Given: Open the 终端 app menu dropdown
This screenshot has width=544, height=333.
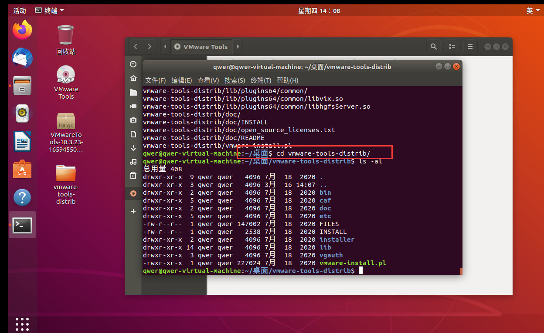Looking at the screenshot, I should tap(49, 10).
